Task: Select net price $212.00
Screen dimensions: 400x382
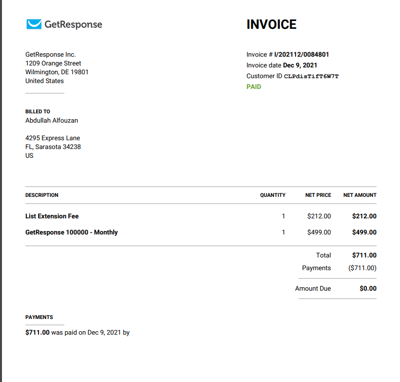Action: point(319,216)
